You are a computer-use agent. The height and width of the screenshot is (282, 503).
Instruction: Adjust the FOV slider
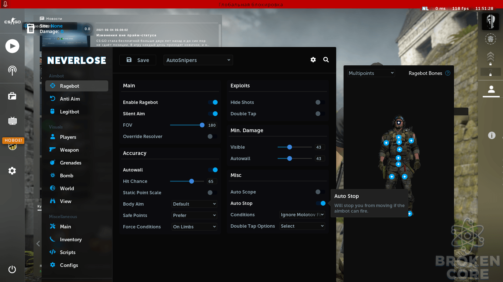(187, 125)
